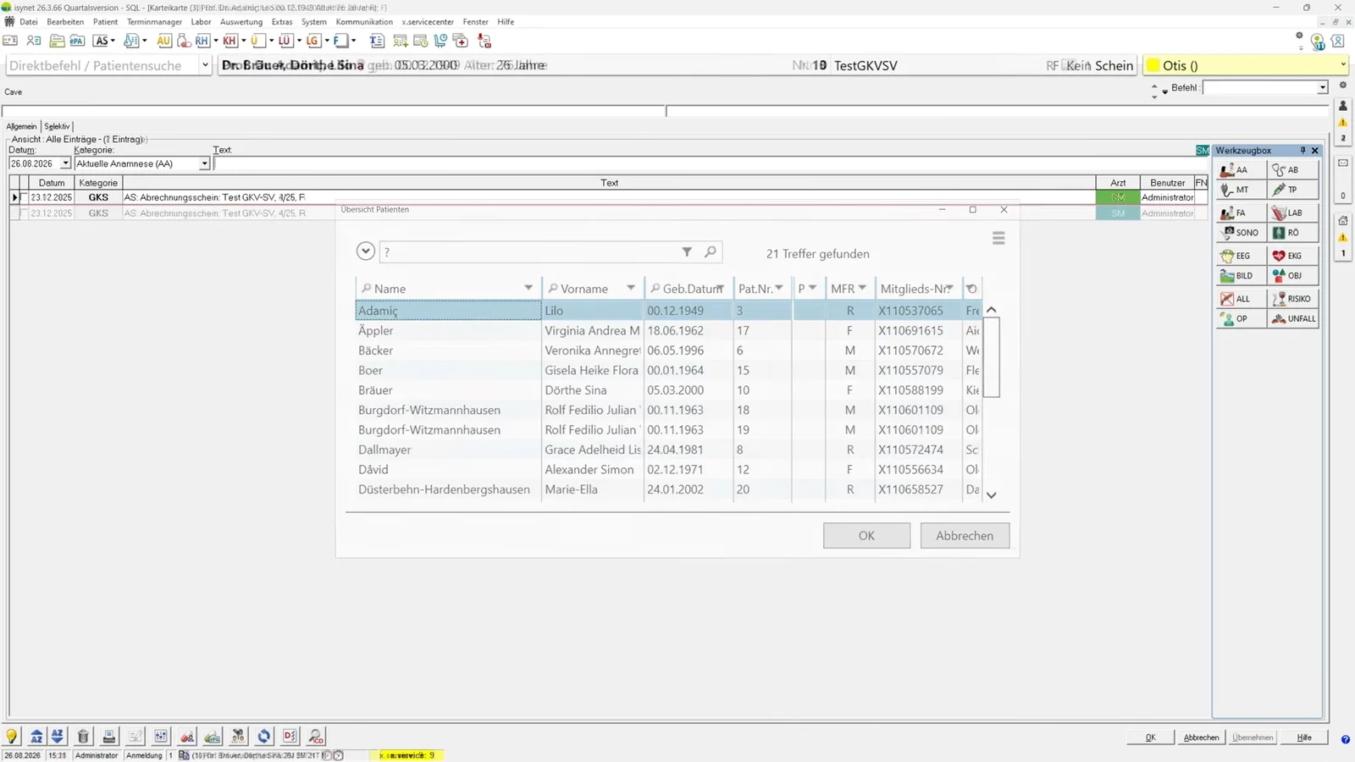
Task: Select the Dallmayer patient row
Action: coord(668,450)
